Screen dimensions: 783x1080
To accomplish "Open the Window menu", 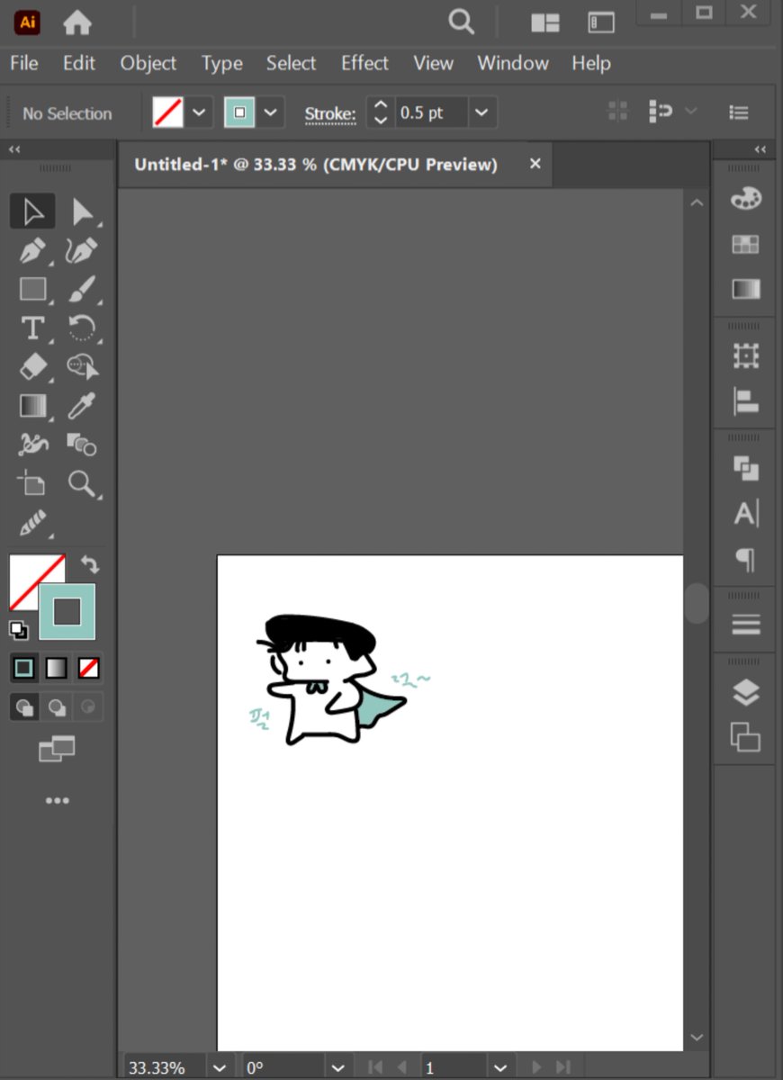I will (513, 63).
